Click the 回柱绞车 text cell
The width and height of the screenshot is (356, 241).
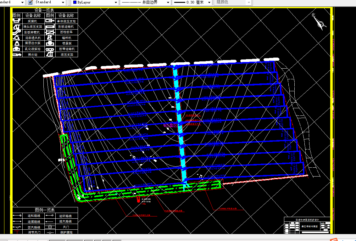tap(67, 32)
